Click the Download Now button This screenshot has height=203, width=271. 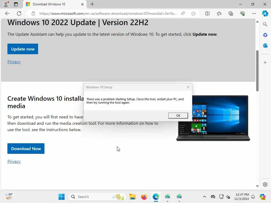[x=26, y=149]
